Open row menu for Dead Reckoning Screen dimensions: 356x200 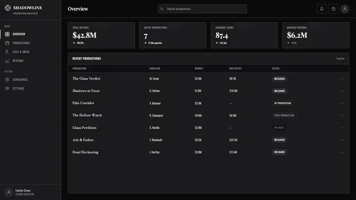[342, 152]
